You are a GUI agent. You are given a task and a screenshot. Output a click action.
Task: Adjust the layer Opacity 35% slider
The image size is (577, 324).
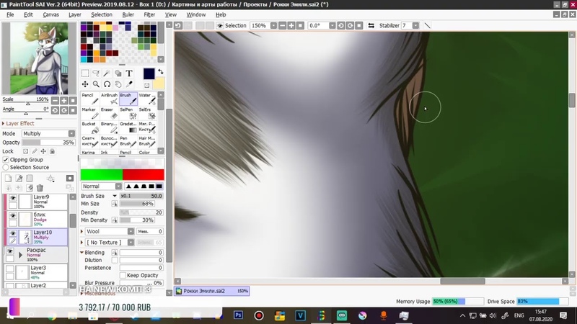click(x=48, y=143)
